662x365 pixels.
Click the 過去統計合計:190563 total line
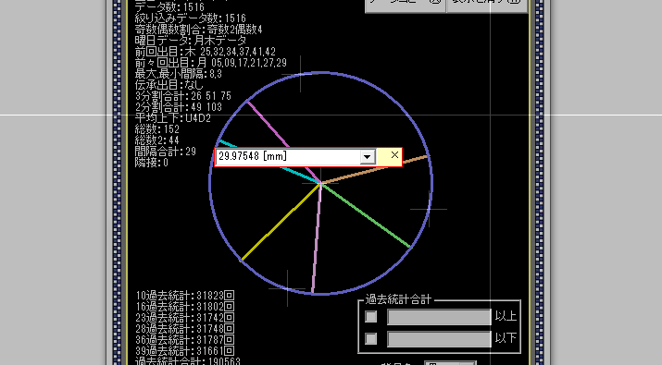tap(188, 361)
